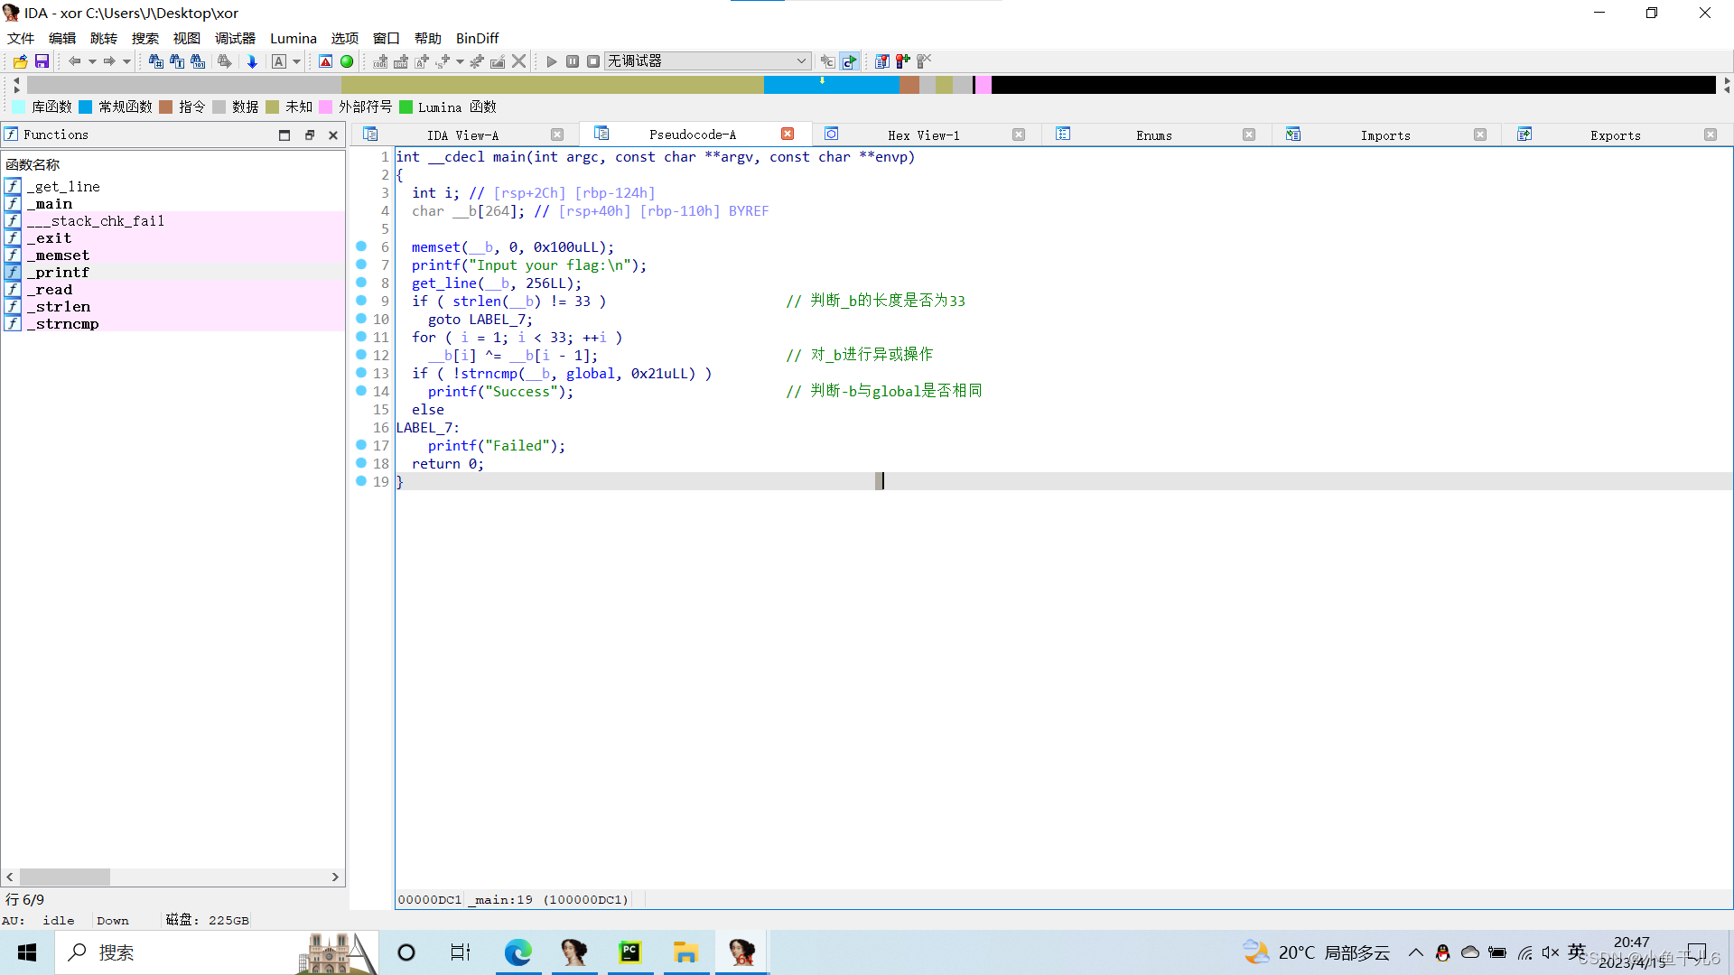This screenshot has height=975, width=1734.
Task: Switch to the Hex View-1 tab
Action: (923, 135)
